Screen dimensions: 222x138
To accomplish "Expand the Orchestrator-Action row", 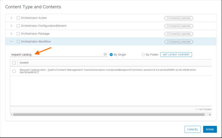I will coord(12,18).
